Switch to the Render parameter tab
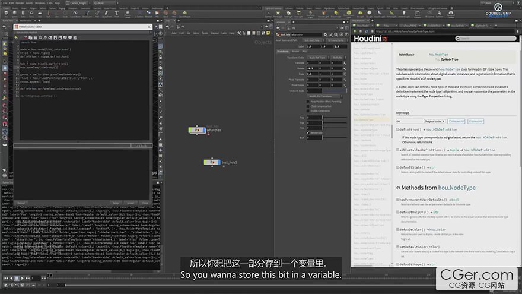 [295, 51]
